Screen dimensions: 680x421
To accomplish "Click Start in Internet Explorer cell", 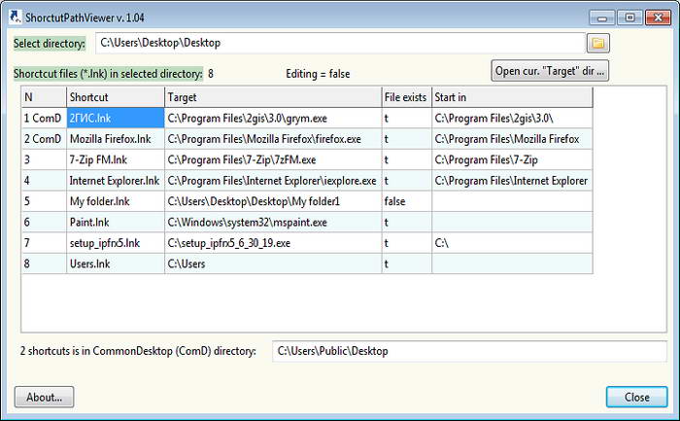I will (x=512, y=181).
